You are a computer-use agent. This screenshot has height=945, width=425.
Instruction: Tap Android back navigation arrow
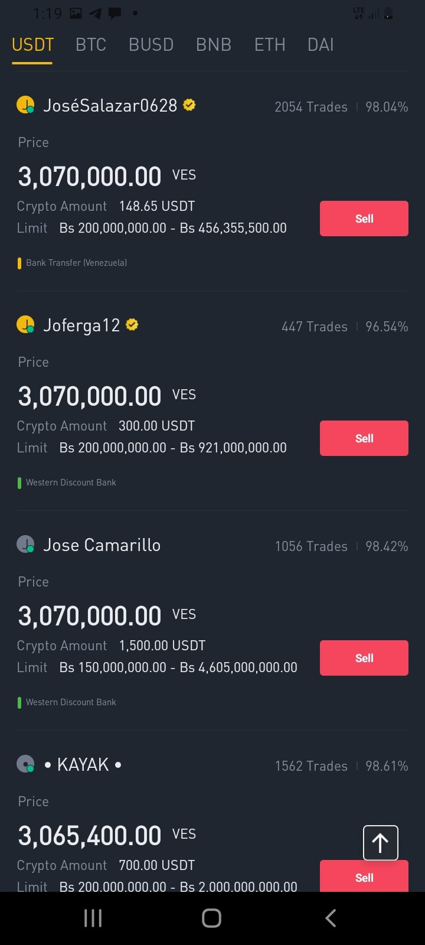tap(331, 918)
